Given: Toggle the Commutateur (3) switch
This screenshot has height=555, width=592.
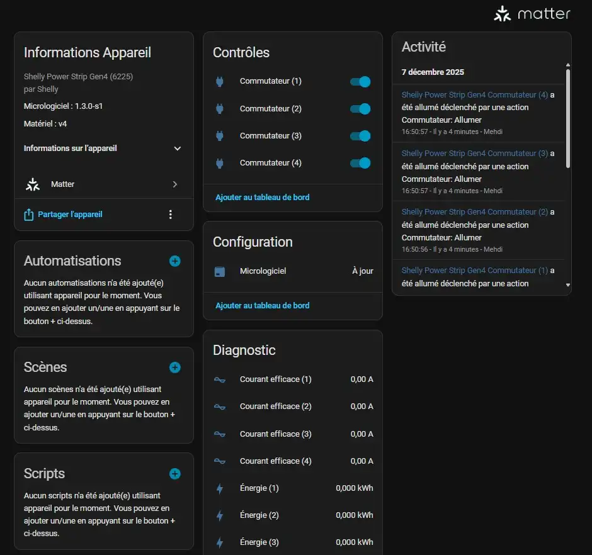Looking at the screenshot, I should click(x=360, y=136).
